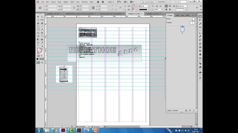
Task: Open the Essentials workspace switcher
Action: 162,2
